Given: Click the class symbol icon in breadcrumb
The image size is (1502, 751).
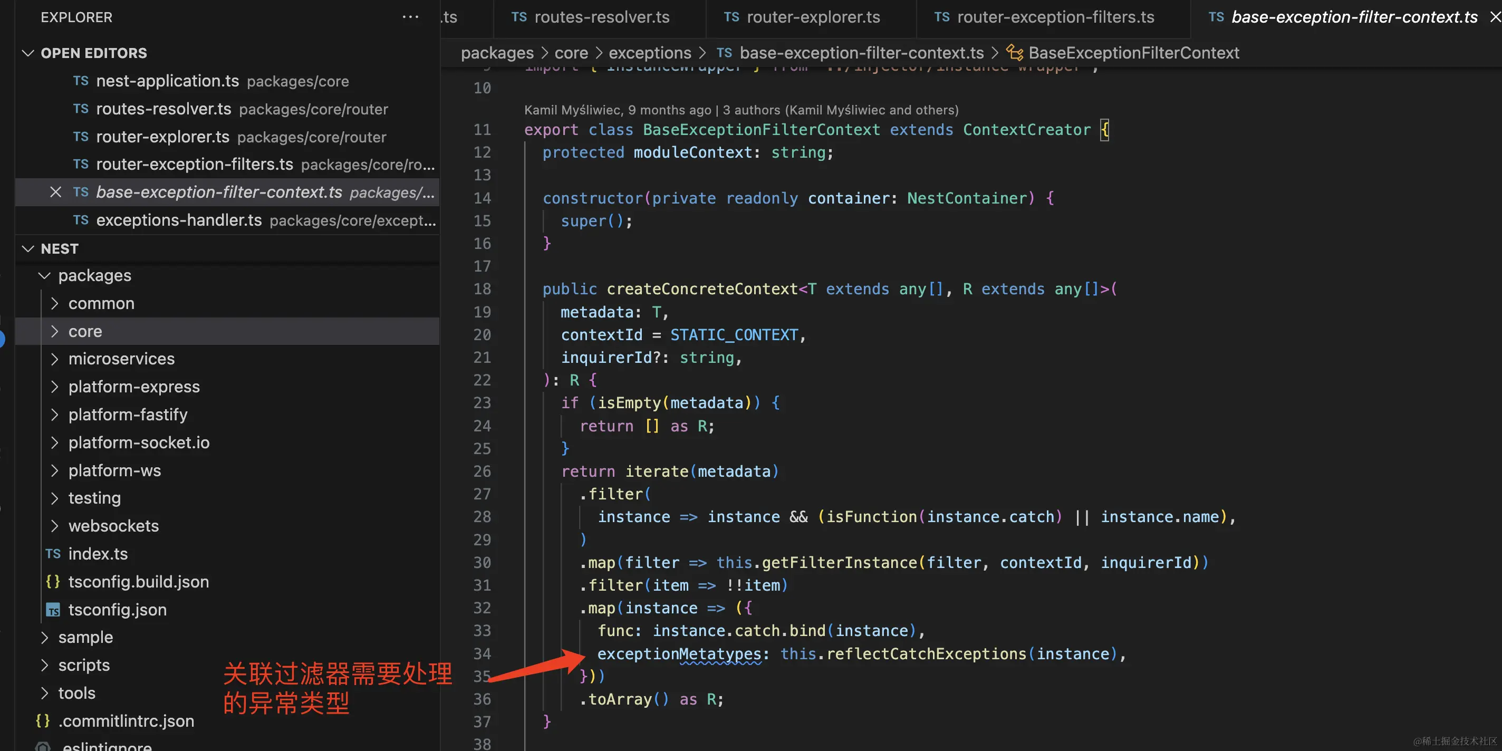Looking at the screenshot, I should coord(1015,53).
